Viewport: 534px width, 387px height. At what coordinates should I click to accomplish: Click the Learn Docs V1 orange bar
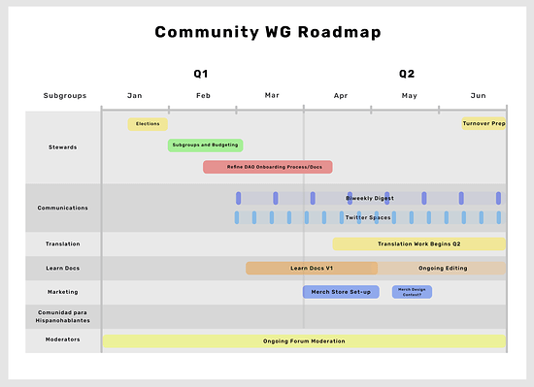(312, 269)
